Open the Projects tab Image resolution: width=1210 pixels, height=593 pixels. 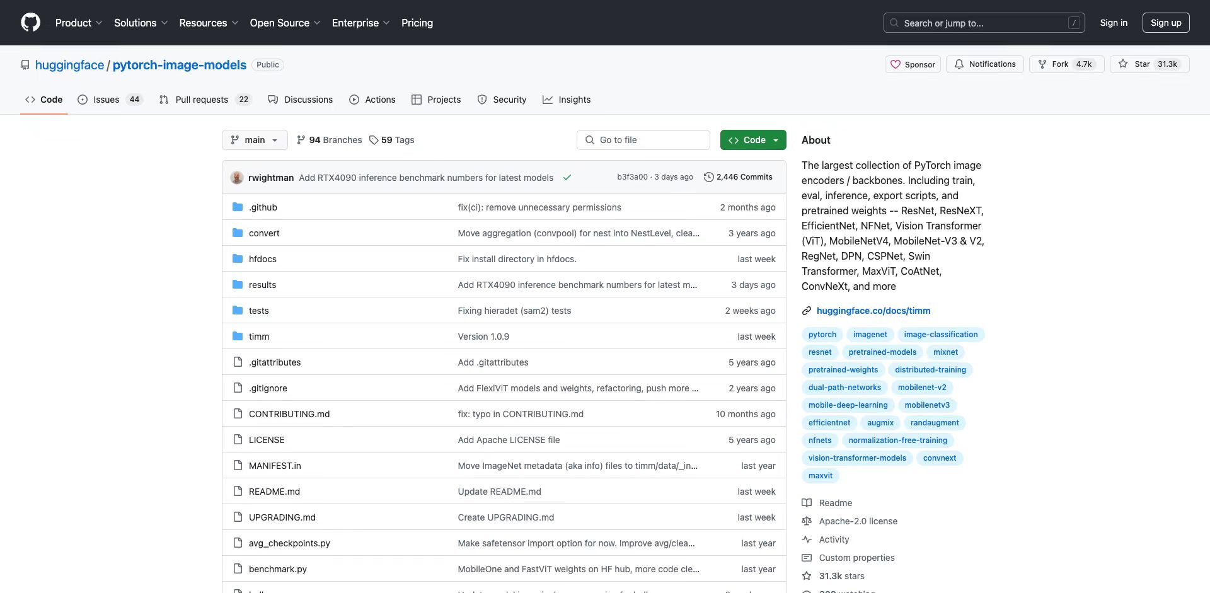point(436,100)
